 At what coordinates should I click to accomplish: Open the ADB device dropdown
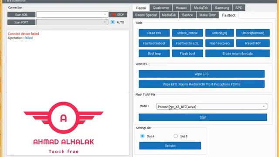(72, 14)
